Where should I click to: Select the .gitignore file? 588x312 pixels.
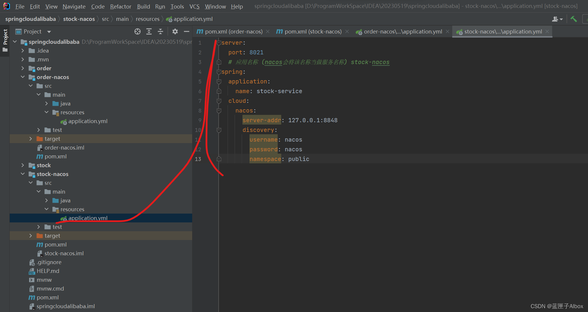tap(49, 262)
